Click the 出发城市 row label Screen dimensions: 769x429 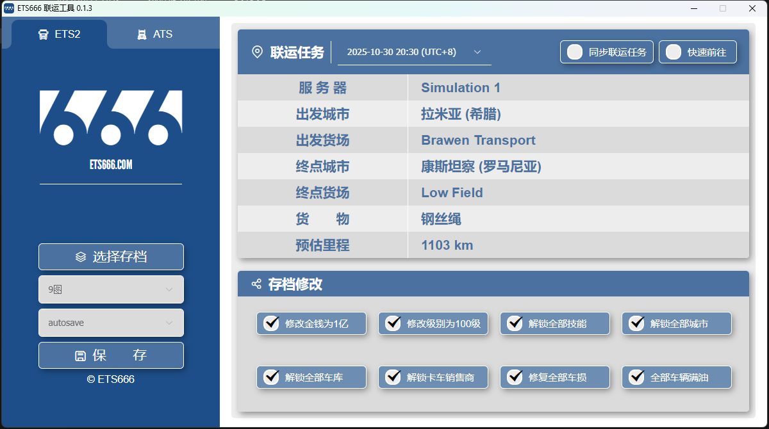click(x=322, y=114)
